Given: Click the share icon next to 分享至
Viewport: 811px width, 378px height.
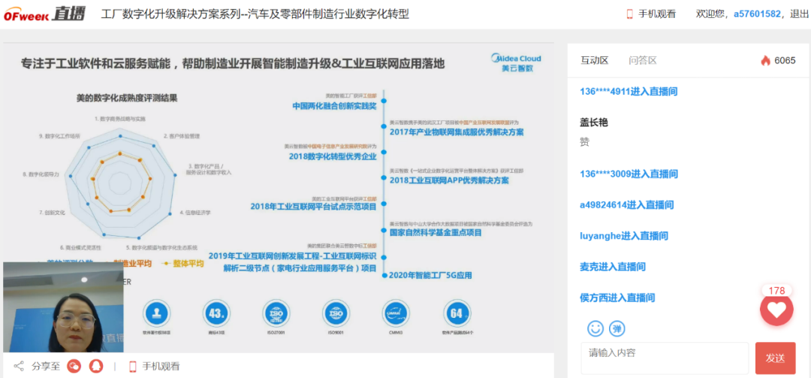Looking at the screenshot, I should click(x=19, y=366).
